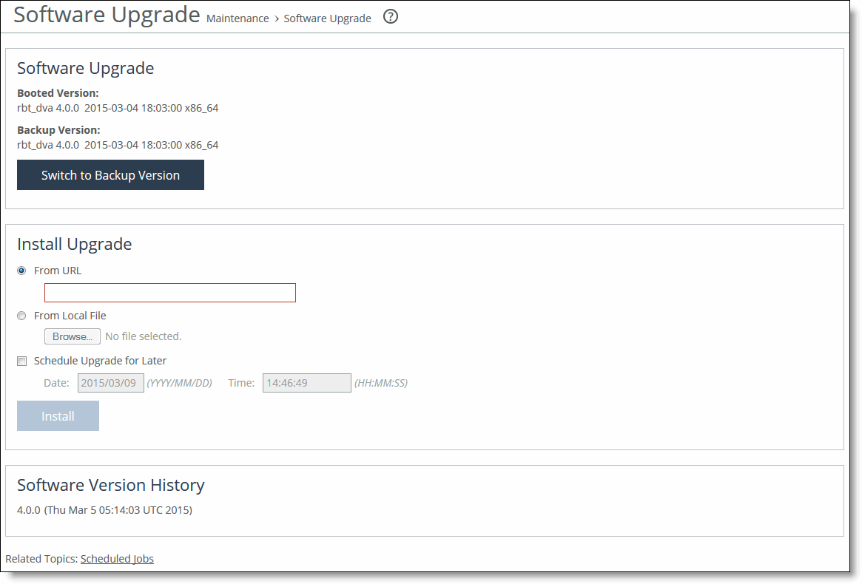Click Switch to Backup Version button
Screen dimensions: 862x584
(110, 174)
